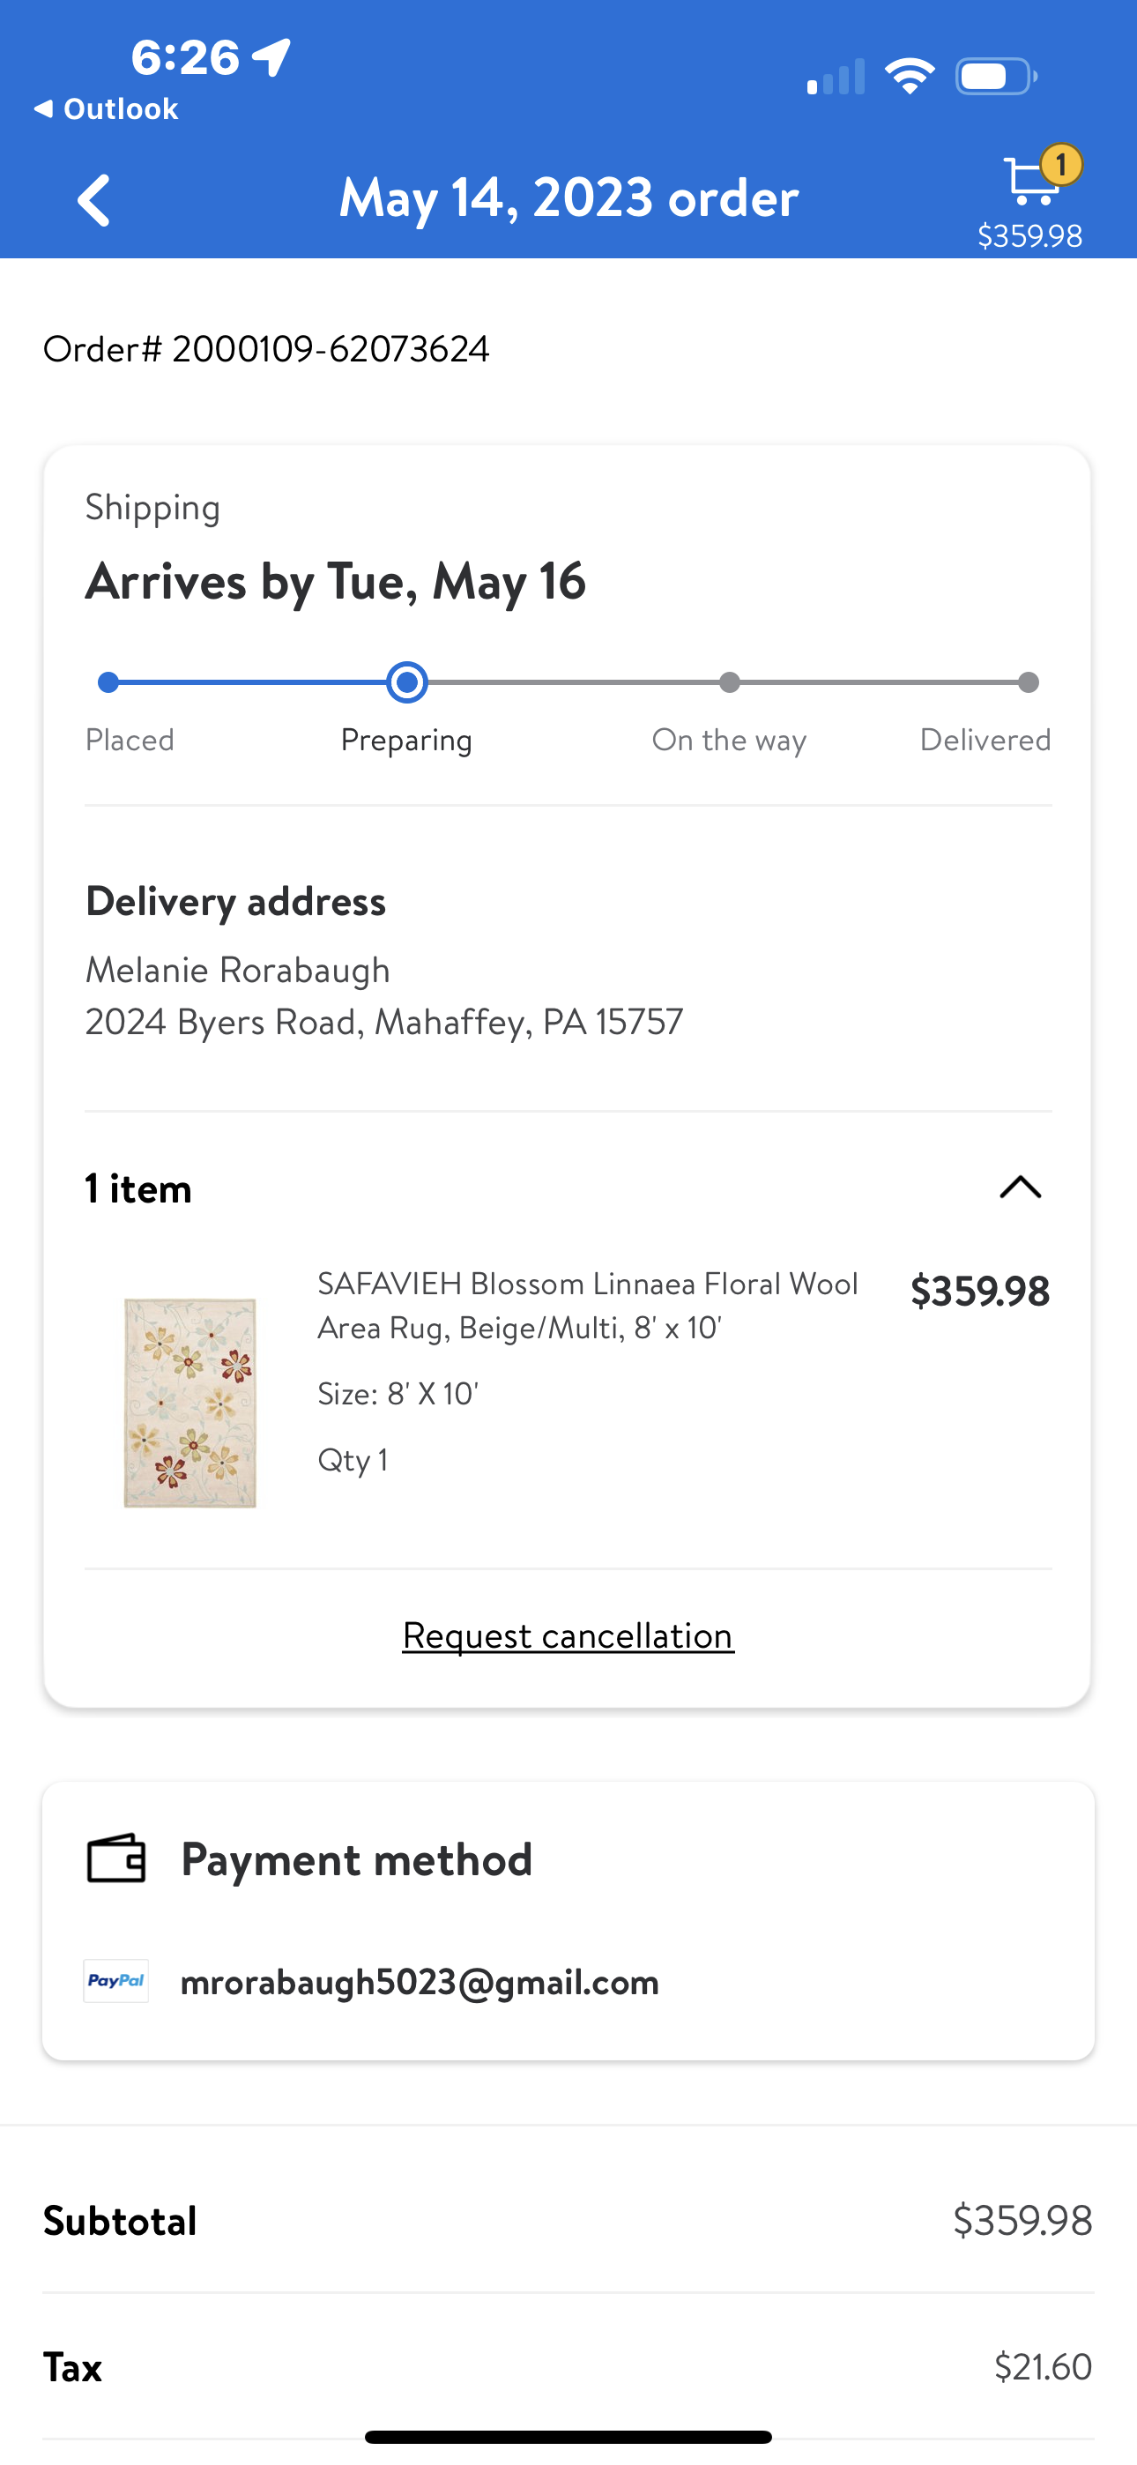Tap the Placed progress step dot
The image size is (1137, 2465).
point(108,682)
